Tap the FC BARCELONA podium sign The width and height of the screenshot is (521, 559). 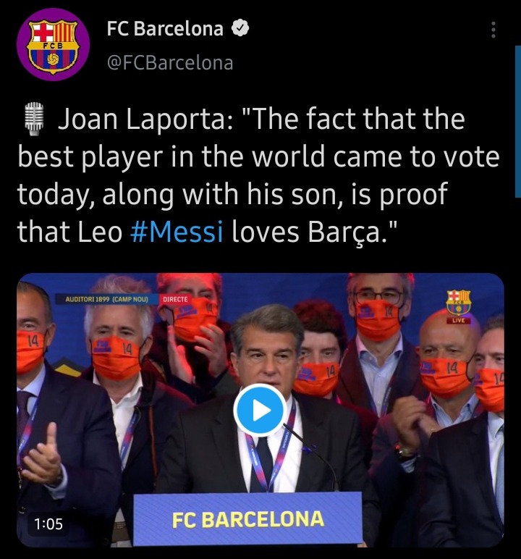click(247, 519)
